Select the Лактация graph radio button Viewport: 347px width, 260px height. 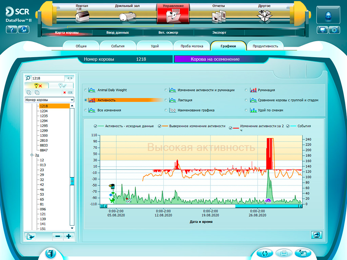[x=166, y=100]
